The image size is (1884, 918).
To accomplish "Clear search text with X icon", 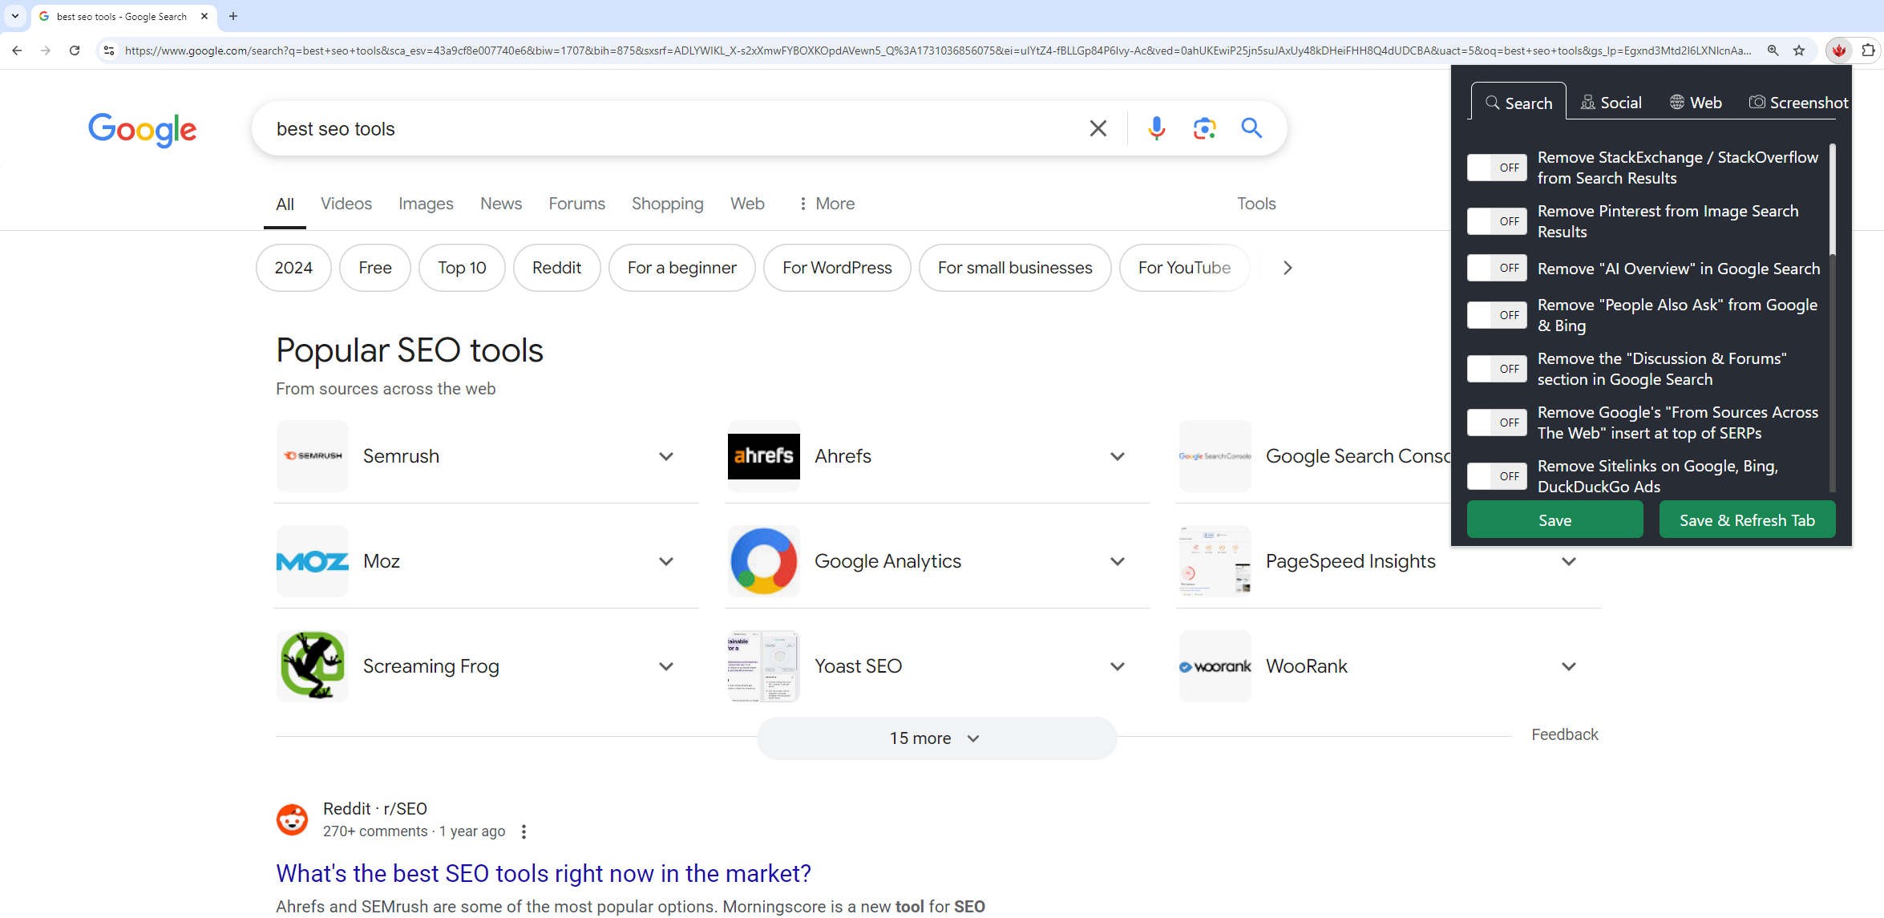I will coord(1098,128).
